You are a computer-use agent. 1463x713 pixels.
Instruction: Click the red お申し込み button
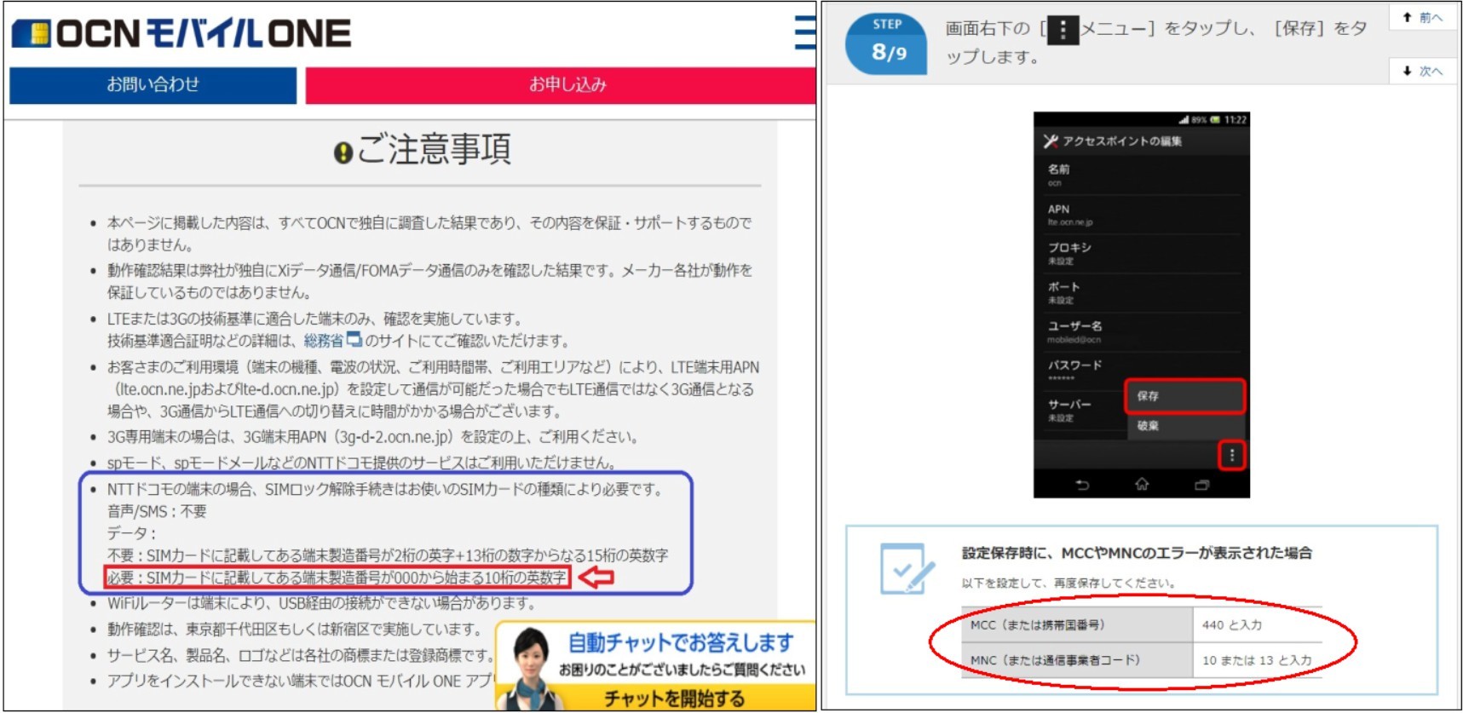click(x=567, y=85)
